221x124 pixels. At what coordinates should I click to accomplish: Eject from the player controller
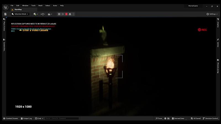click(70, 14)
